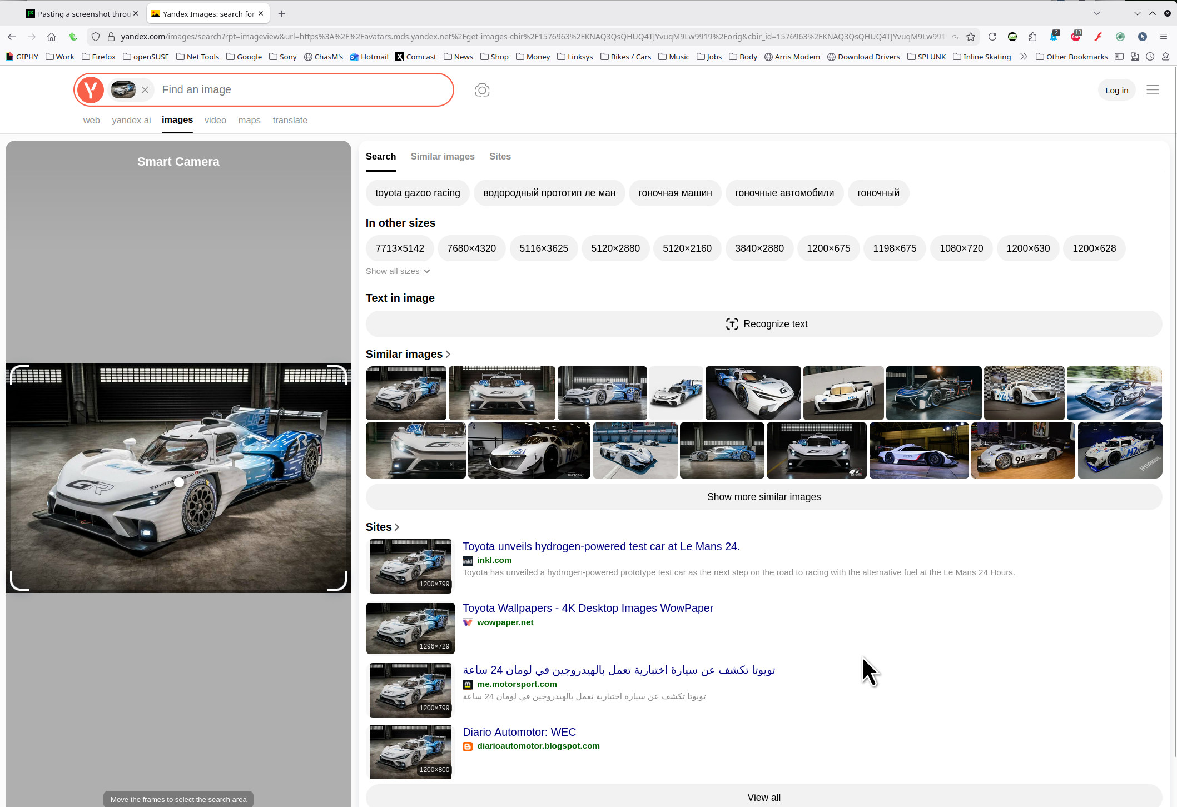Click the Yandex logo button
The image size is (1177, 807).
pyautogui.click(x=91, y=90)
